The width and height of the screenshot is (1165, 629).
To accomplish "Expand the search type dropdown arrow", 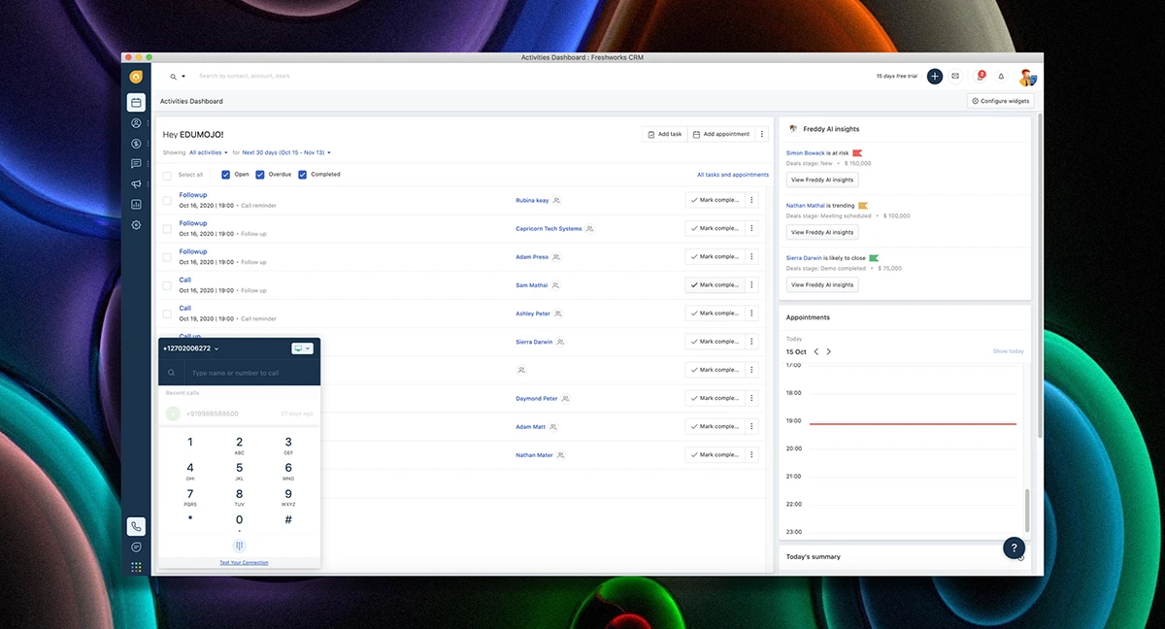I will coord(183,76).
